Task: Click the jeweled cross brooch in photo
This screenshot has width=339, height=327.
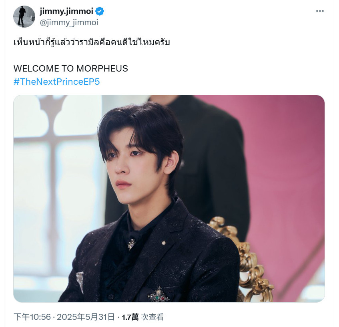Action: [x=158, y=295]
